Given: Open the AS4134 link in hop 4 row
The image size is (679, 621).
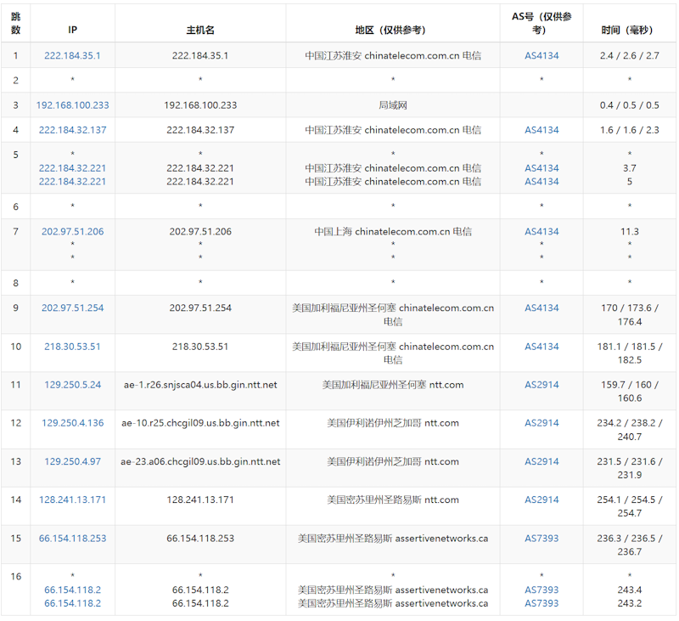Looking at the screenshot, I should tap(542, 130).
